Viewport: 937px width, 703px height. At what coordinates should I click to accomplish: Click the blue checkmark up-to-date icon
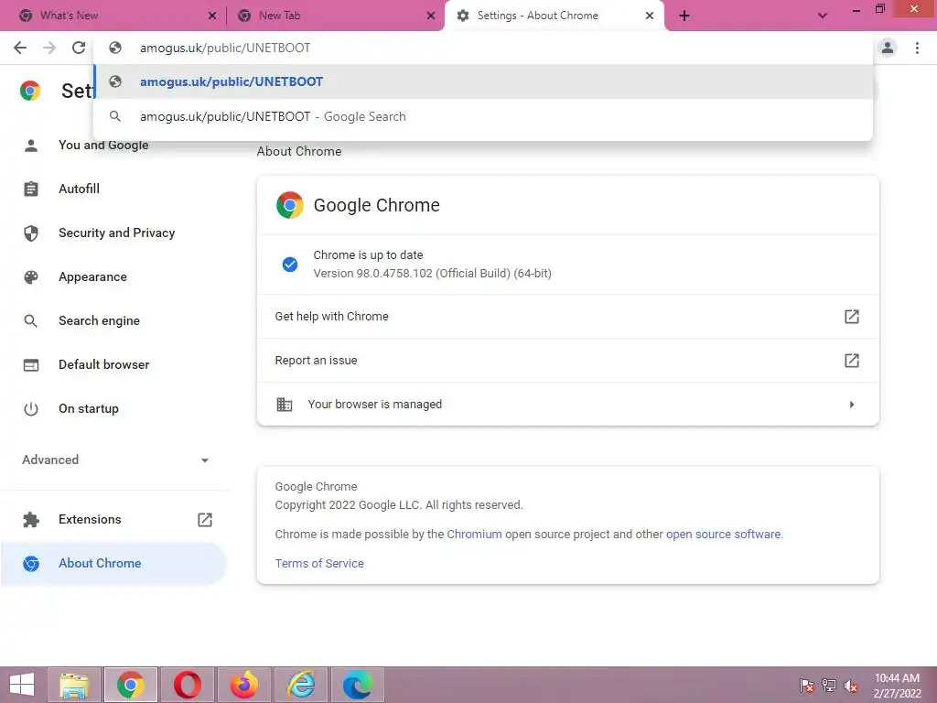click(x=290, y=265)
